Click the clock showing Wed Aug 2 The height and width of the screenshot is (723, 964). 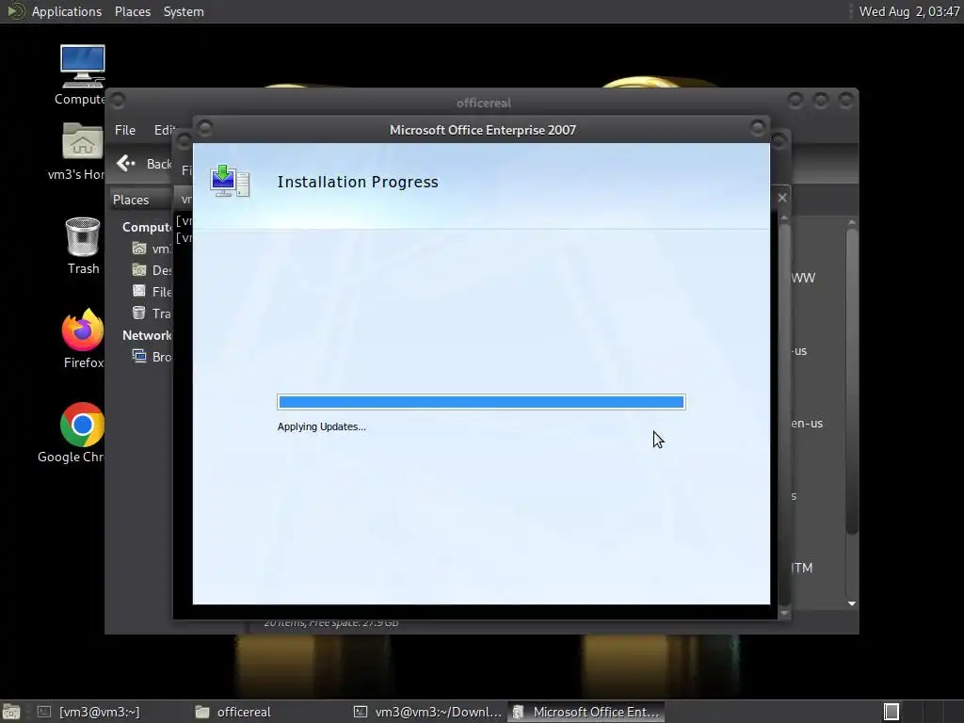pos(909,11)
